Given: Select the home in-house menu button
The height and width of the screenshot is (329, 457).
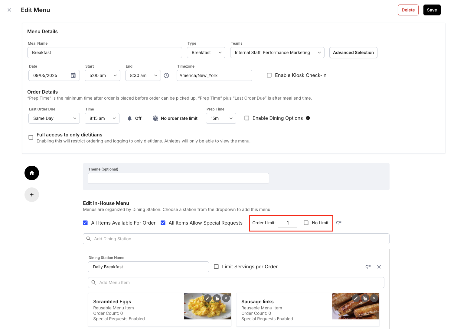Looking at the screenshot, I should tap(32, 173).
